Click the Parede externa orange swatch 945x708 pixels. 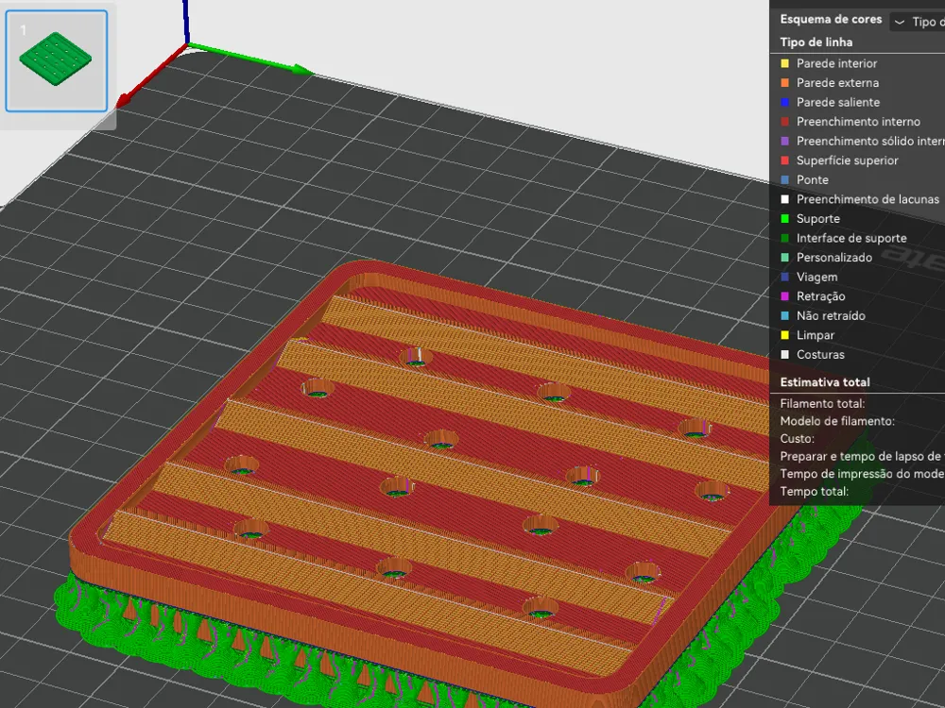click(784, 82)
